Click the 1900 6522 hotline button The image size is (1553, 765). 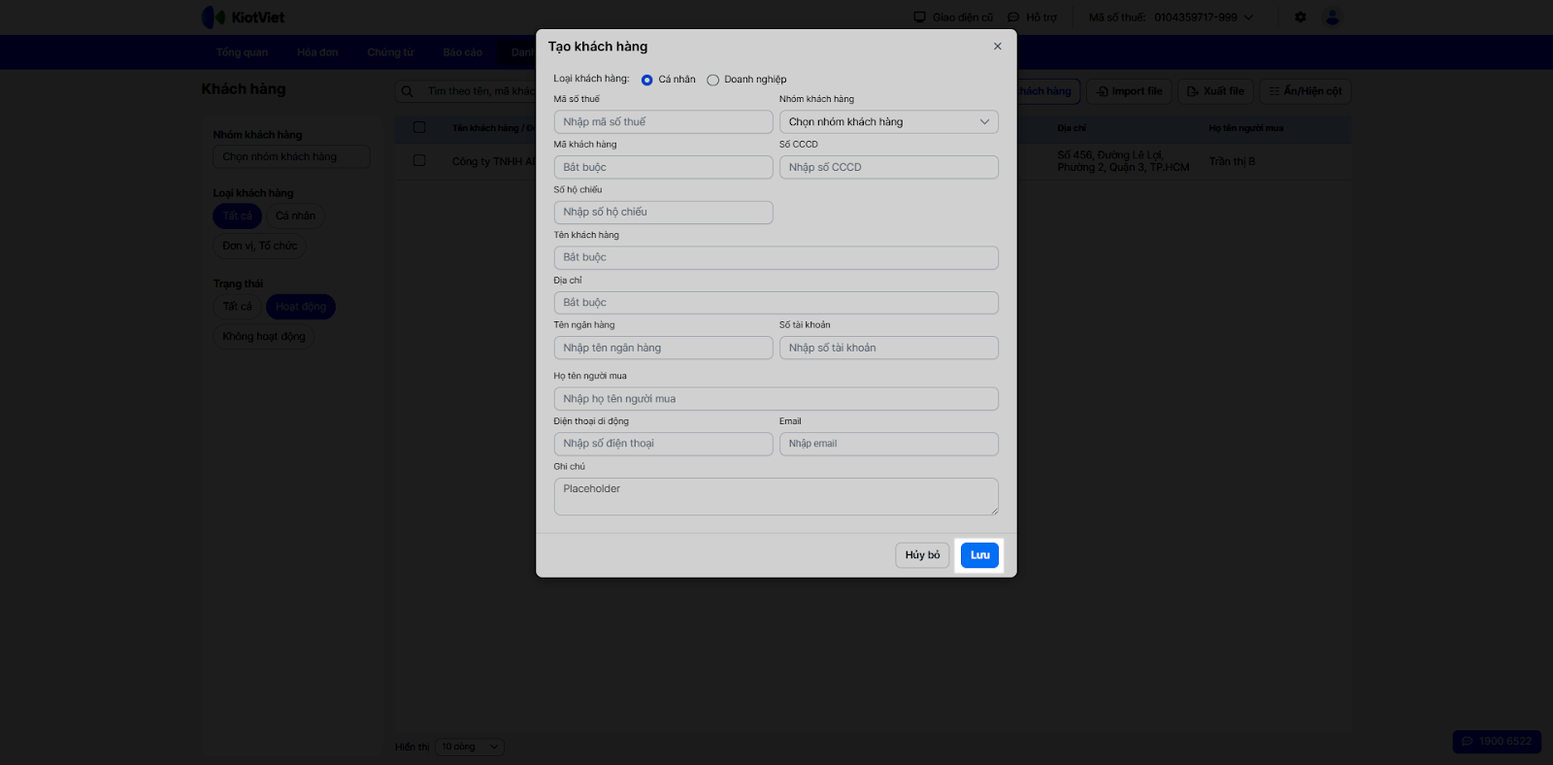tap(1497, 741)
